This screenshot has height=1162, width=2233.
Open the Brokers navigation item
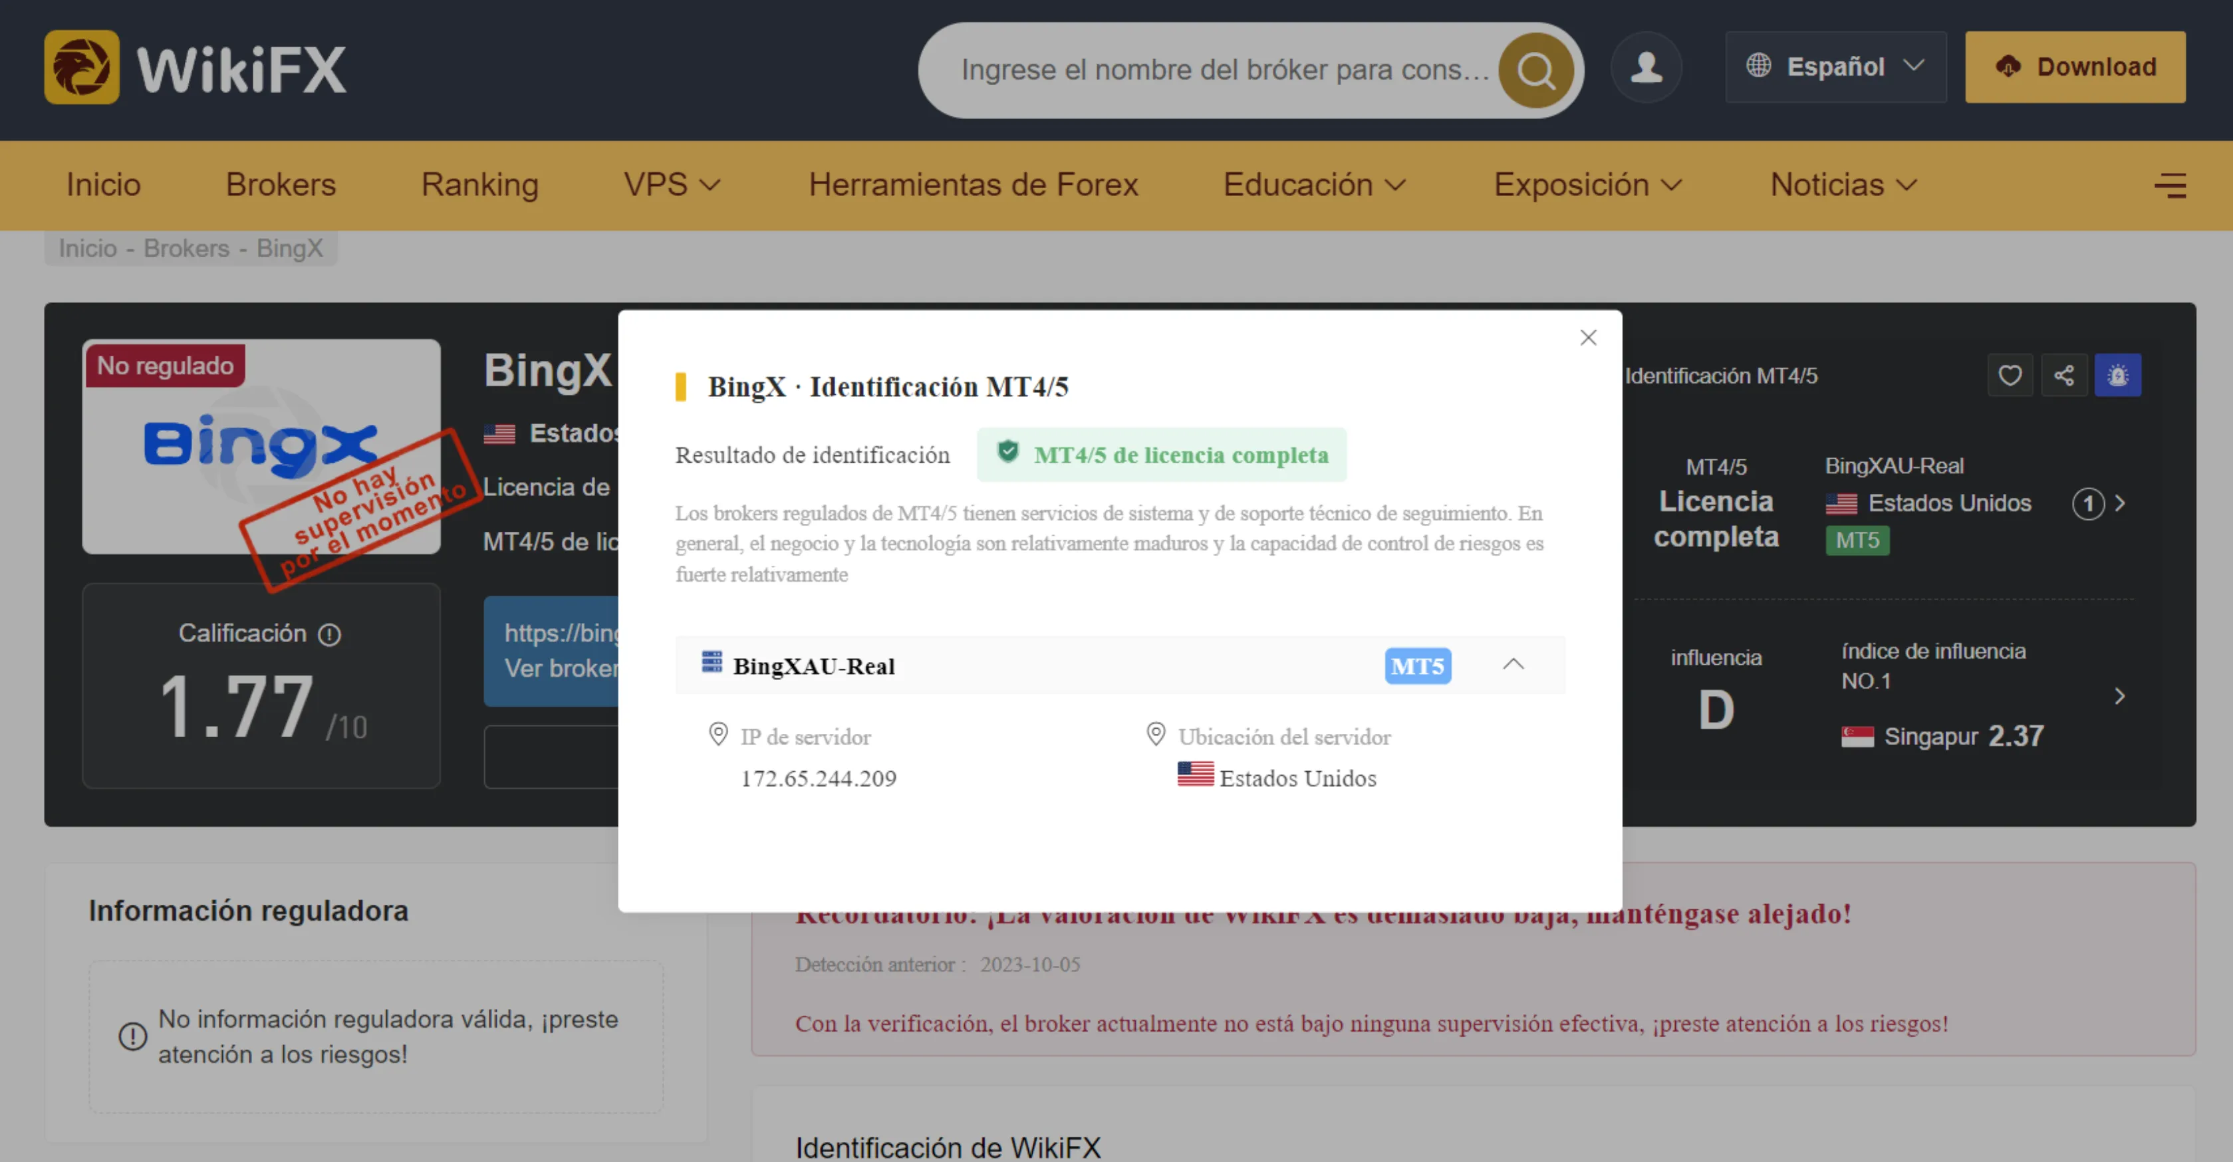click(281, 185)
